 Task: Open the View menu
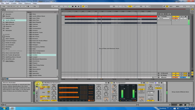click(x=20, y=3)
